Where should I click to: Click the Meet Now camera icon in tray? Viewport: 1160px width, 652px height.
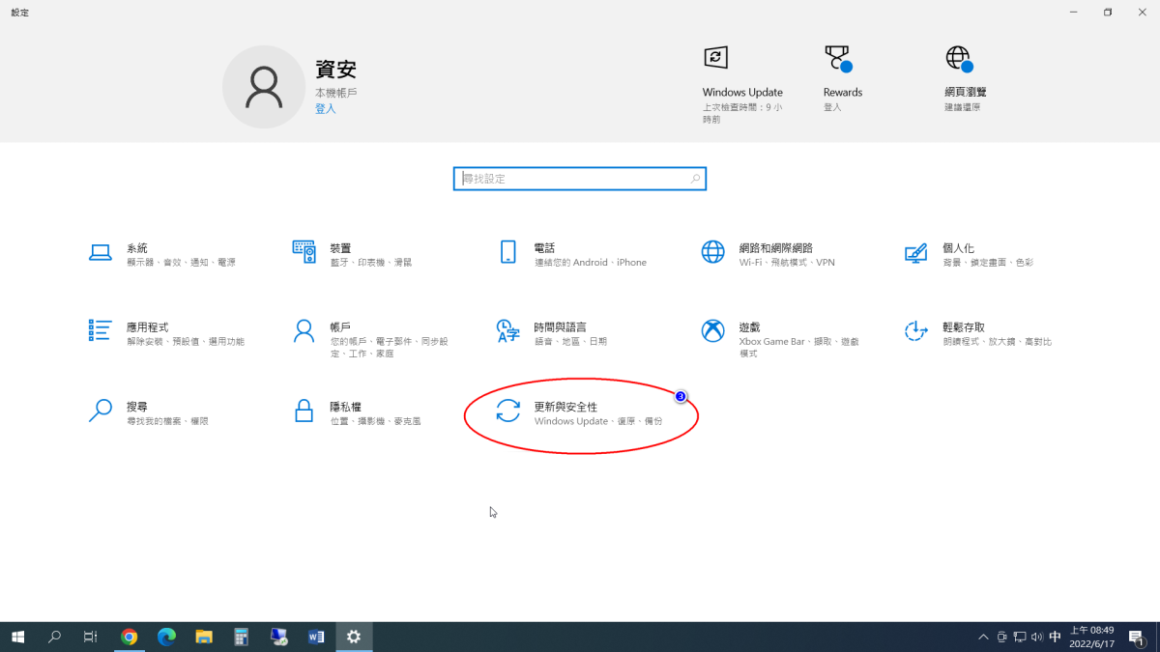tap(1002, 637)
